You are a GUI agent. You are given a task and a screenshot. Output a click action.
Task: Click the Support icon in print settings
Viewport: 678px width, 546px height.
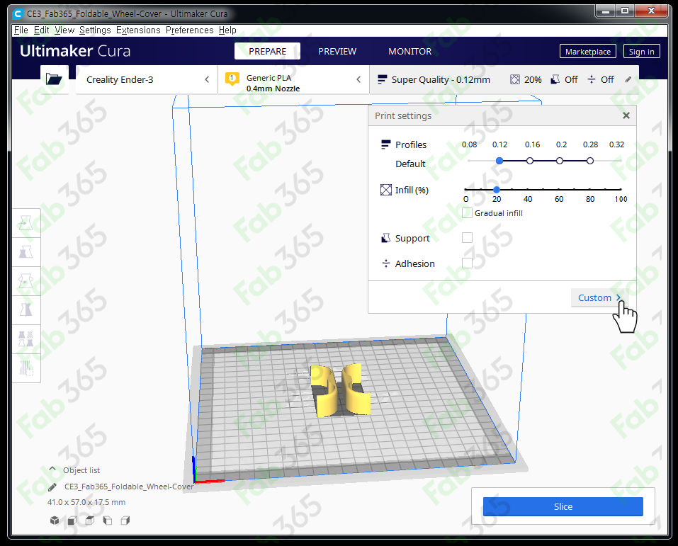coord(385,238)
